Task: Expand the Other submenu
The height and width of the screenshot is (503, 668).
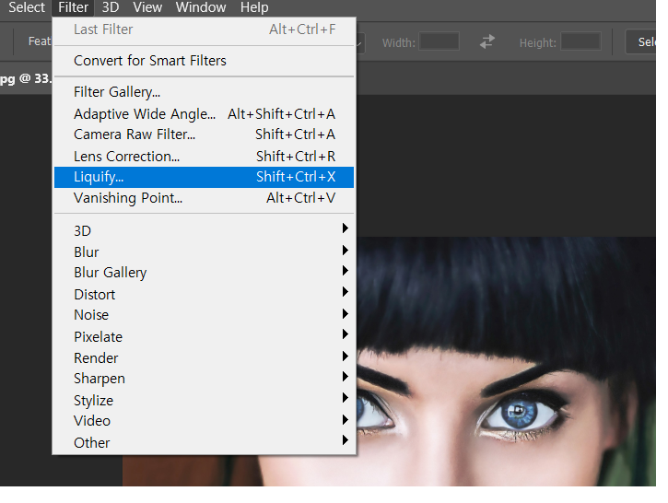Action: pyautogui.click(x=204, y=442)
